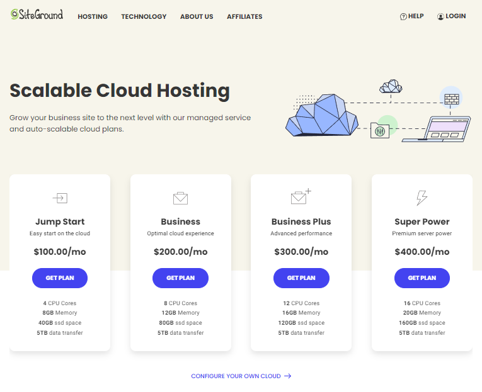Select the Jump Start plan title
This screenshot has width=482, height=392.
click(x=60, y=221)
